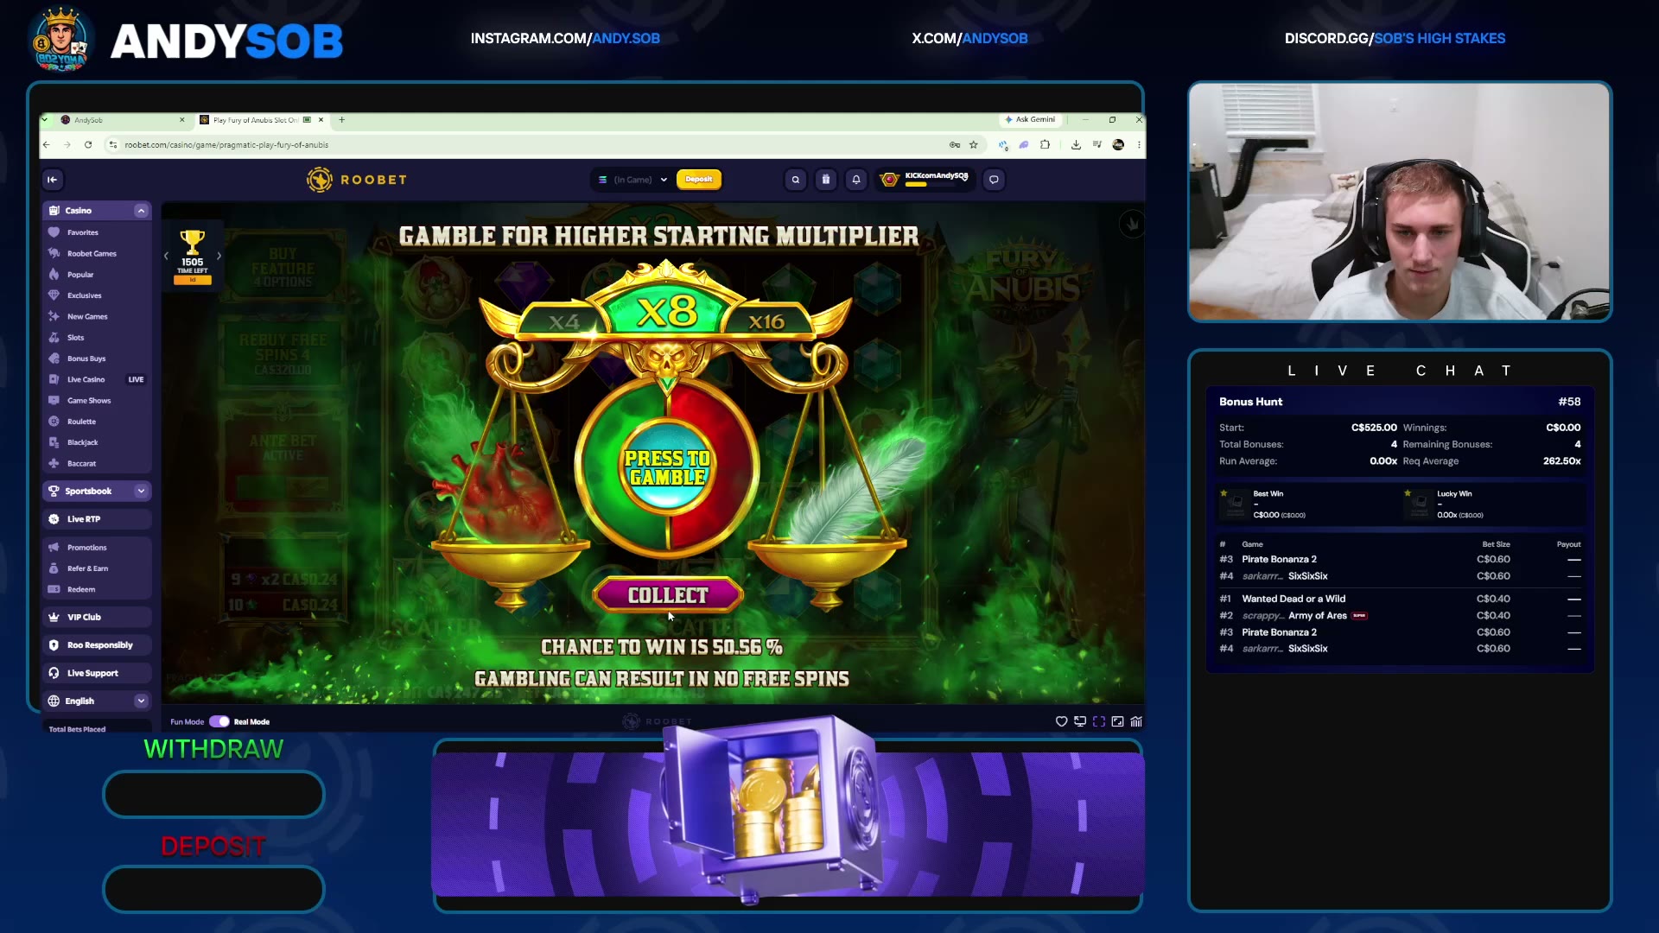Click the COLLECT button

tap(668, 595)
